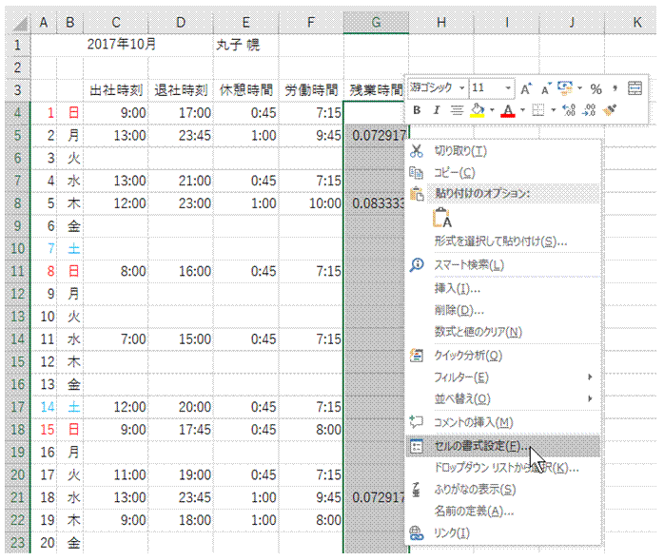Click cell with 2017年10月
Viewport: 664px width, 560px height.
[122, 44]
